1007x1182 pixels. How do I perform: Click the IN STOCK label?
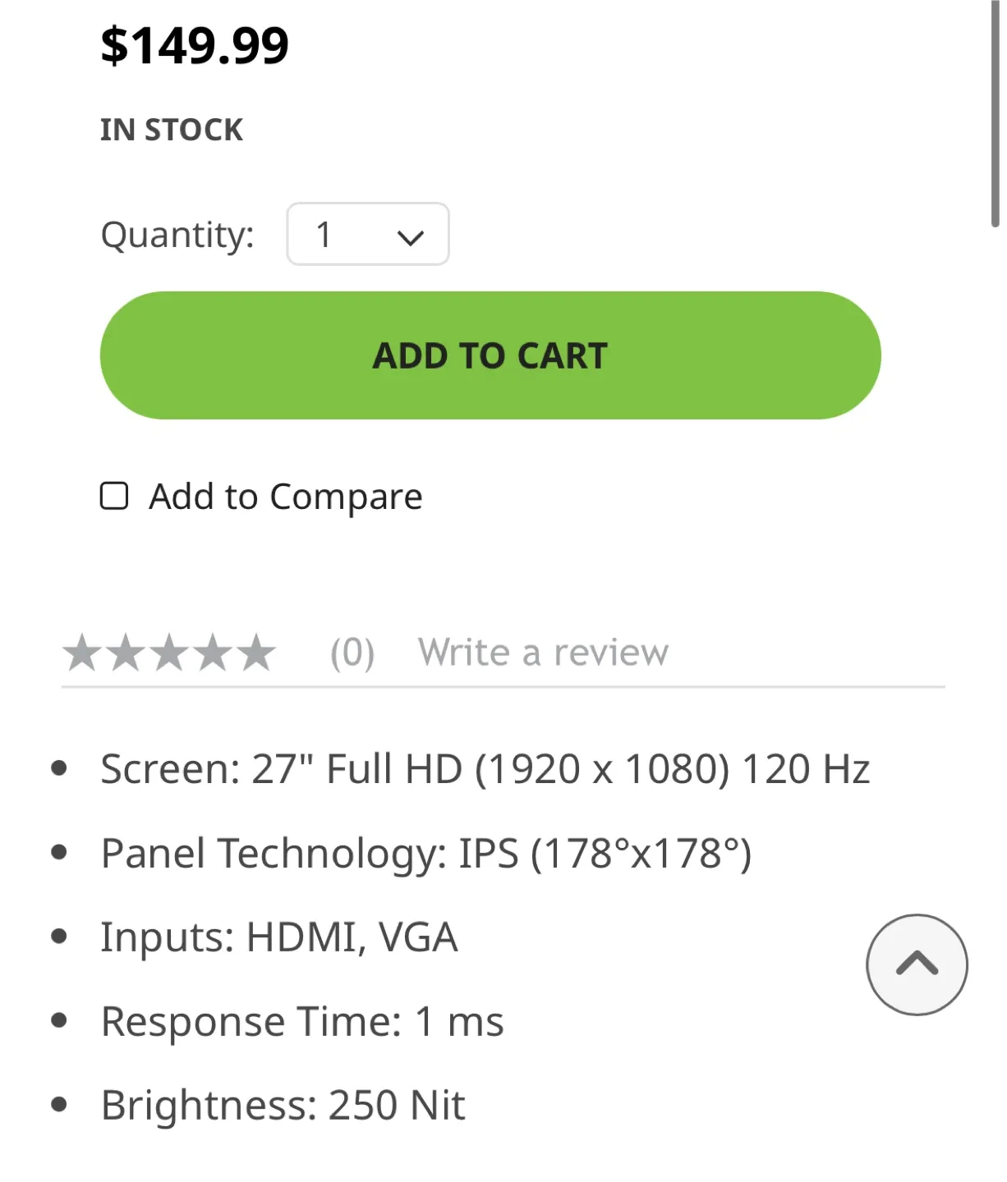tap(172, 129)
